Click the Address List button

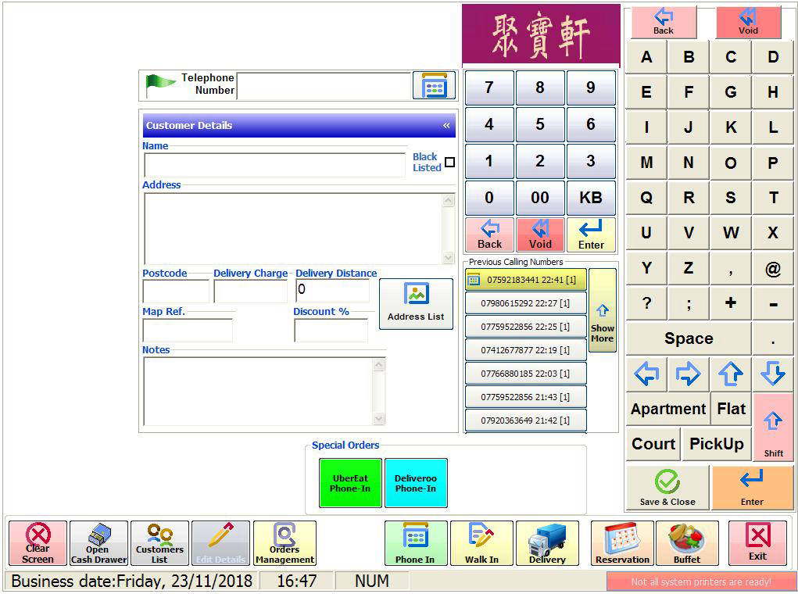point(416,303)
